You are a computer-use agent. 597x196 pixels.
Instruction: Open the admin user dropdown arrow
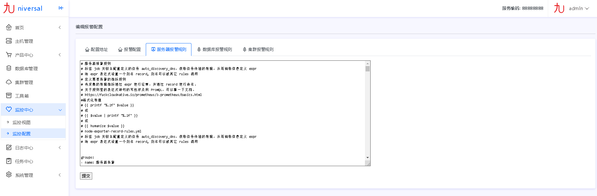[x=587, y=8]
